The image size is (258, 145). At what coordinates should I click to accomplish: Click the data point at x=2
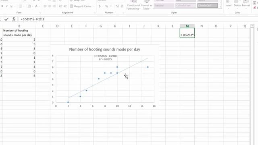tap(68, 102)
